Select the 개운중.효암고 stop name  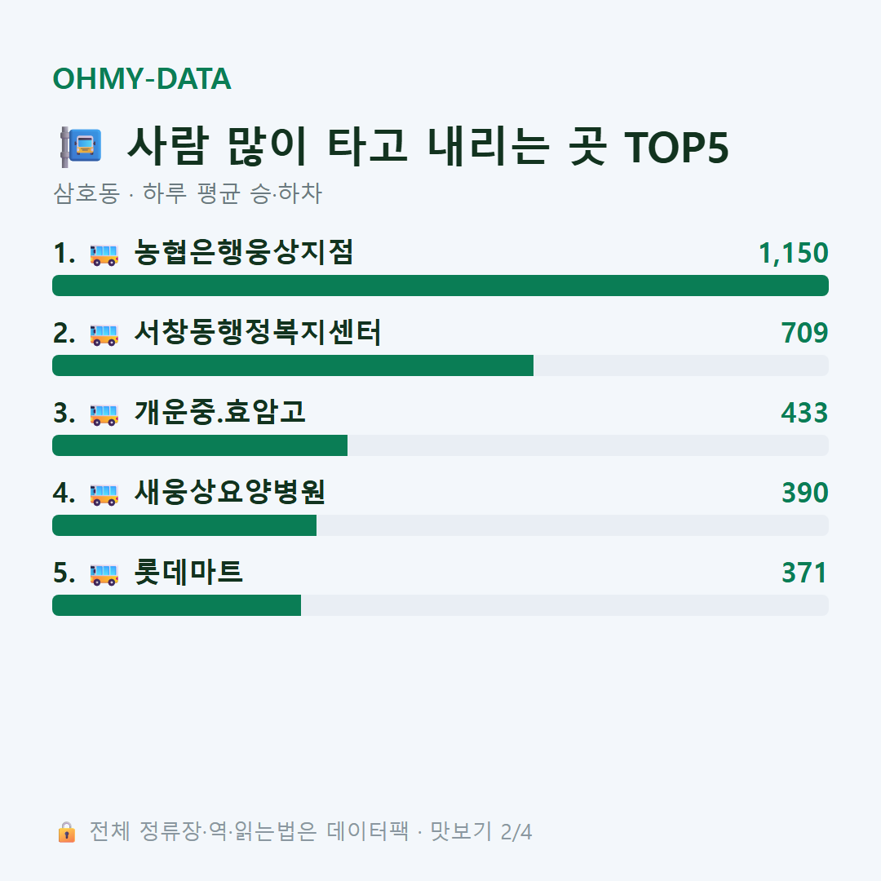tap(219, 413)
